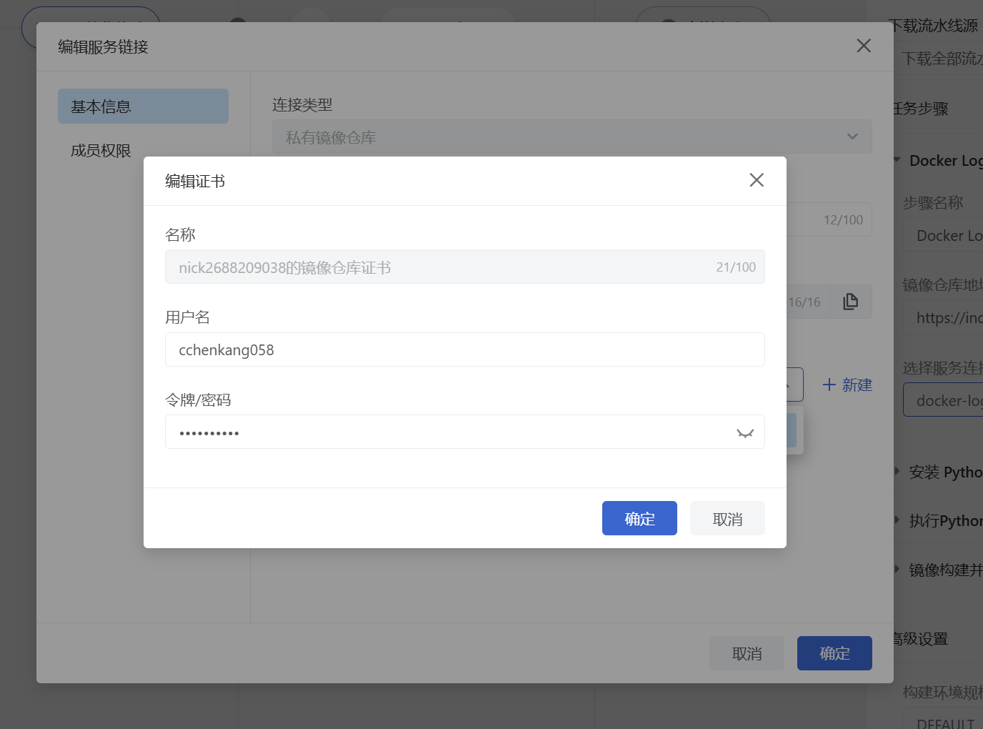Close the 编辑证书 dialog with X

click(757, 180)
